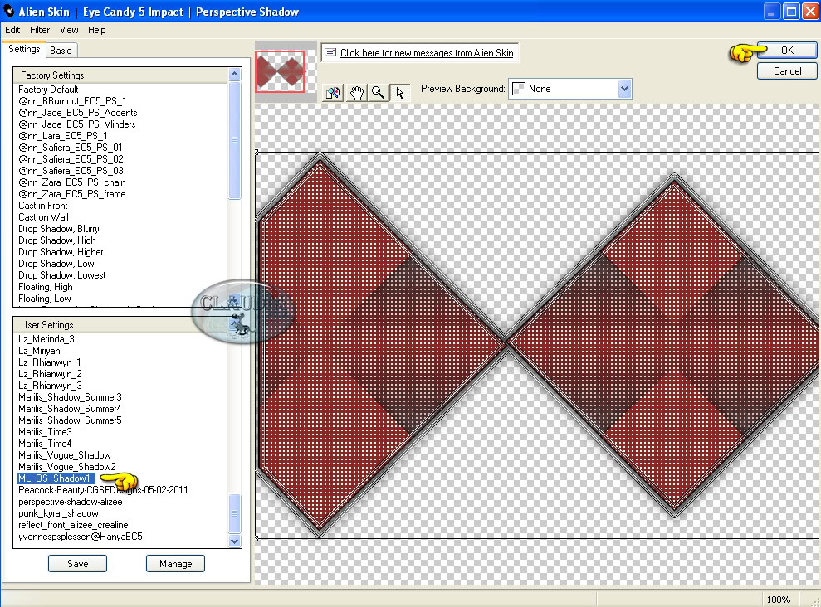Select yvonnespsplessen@HanyaEC5 user setting
Image resolution: width=821 pixels, height=607 pixels.
point(81,537)
